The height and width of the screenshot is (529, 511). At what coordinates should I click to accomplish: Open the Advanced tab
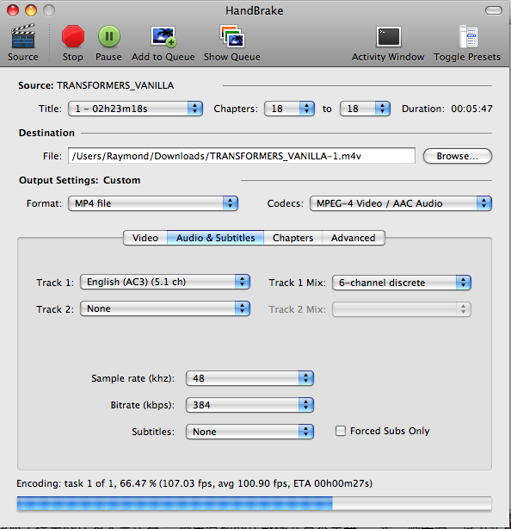[x=354, y=238]
